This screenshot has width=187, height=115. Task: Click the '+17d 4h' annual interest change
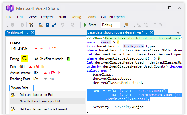click(54, 73)
